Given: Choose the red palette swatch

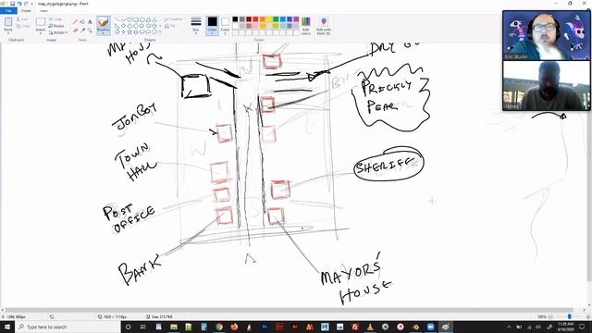Looking at the screenshot, I should click(x=255, y=19).
